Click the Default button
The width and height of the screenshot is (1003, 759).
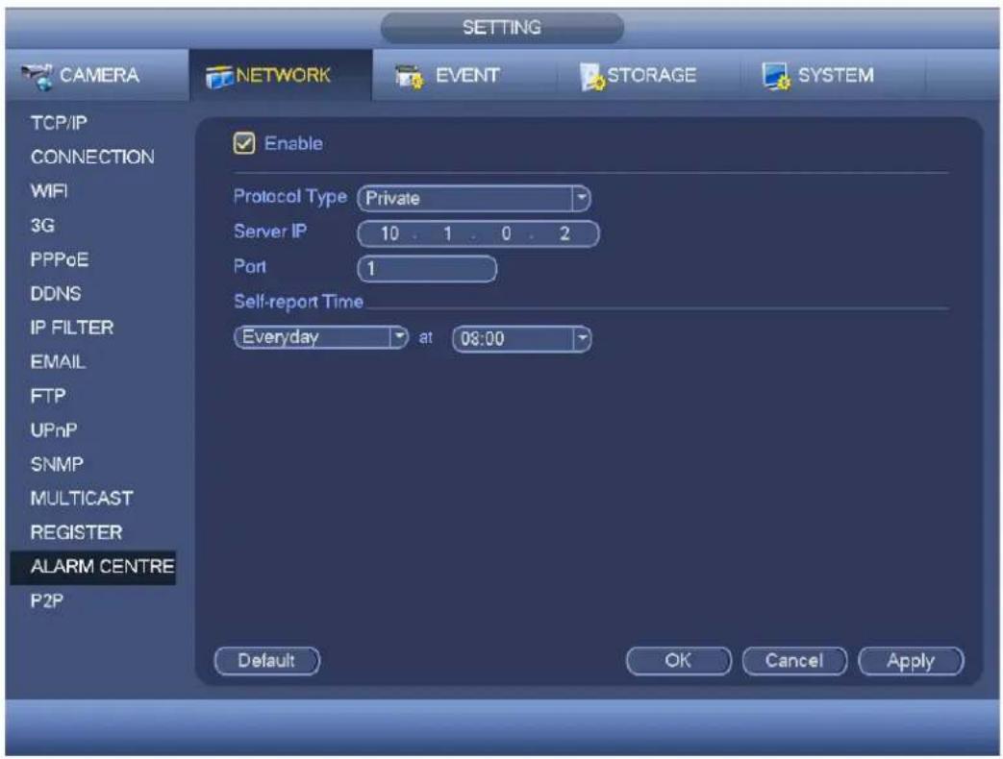pos(266,661)
